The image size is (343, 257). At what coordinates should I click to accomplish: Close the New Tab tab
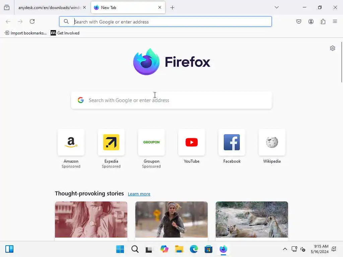160,7
